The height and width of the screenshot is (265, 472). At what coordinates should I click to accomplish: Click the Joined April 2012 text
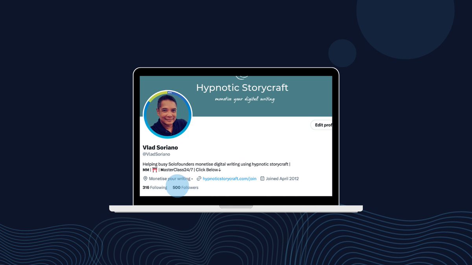[x=282, y=179]
